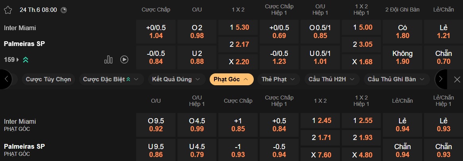
Task: Open match statistics bar chart icon
Action: tap(108, 59)
